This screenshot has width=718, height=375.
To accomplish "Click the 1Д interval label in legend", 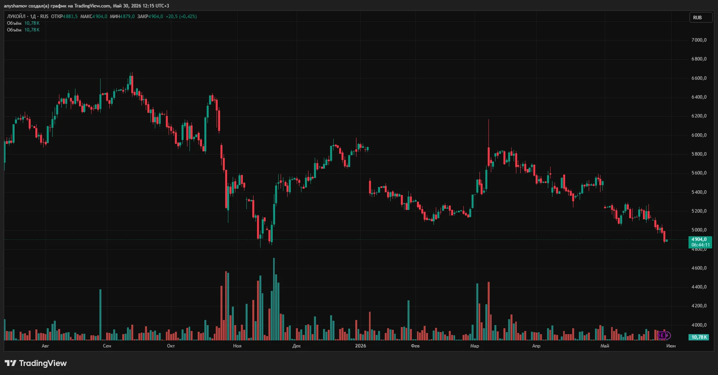I will point(33,17).
